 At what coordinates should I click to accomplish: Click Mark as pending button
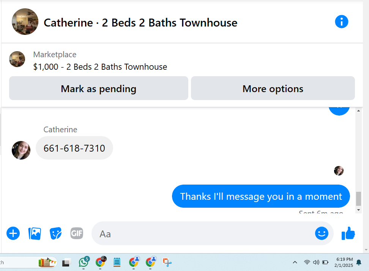tap(99, 88)
